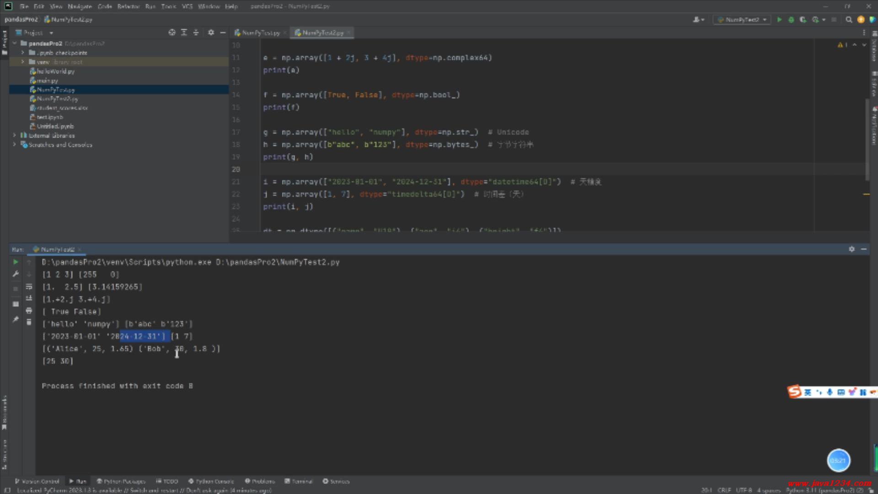Open the Terminal tool window button
The height and width of the screenshot is (494, 878).
(x=299, y=481)
